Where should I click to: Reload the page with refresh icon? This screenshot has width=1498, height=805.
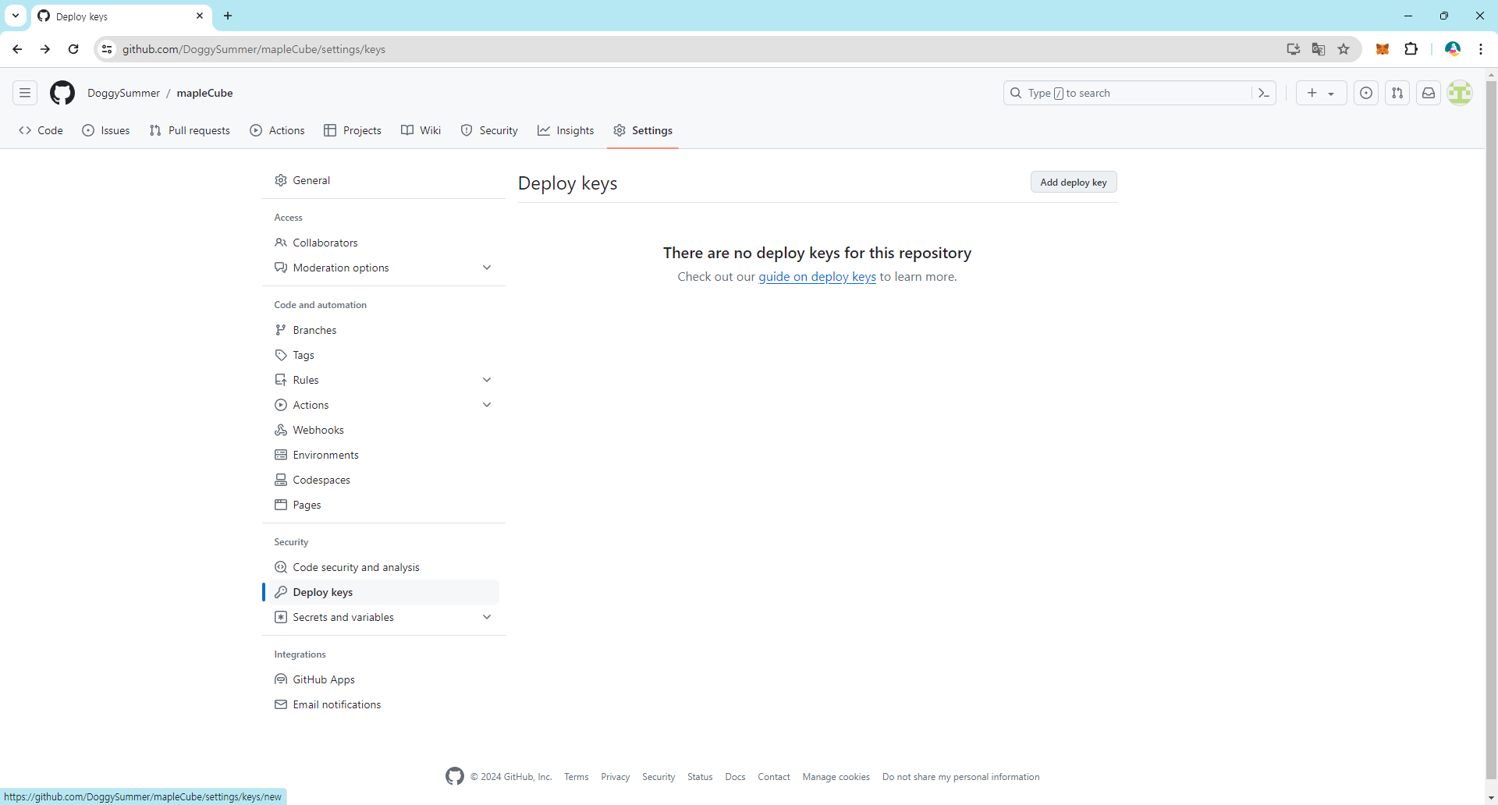73,49
